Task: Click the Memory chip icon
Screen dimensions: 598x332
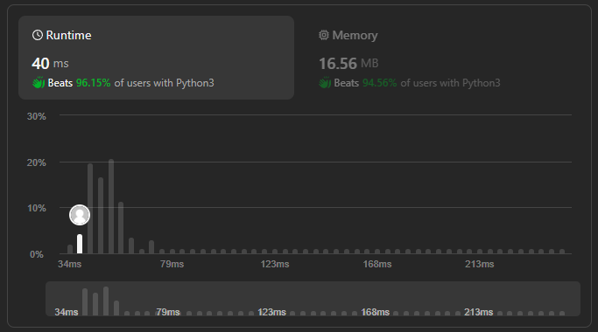Action: click(324, 36)
